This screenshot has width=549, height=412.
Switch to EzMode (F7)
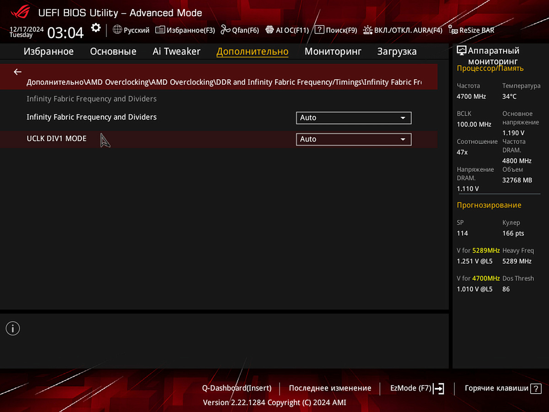tap(417, 388)
